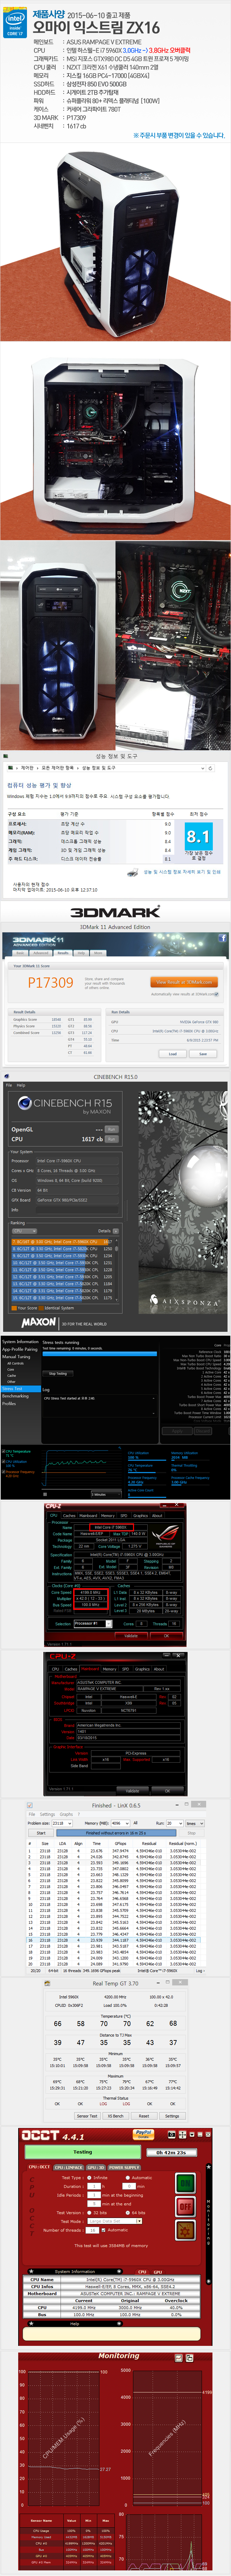Open the File menu in Cinebench R15

click(9, 1085)
